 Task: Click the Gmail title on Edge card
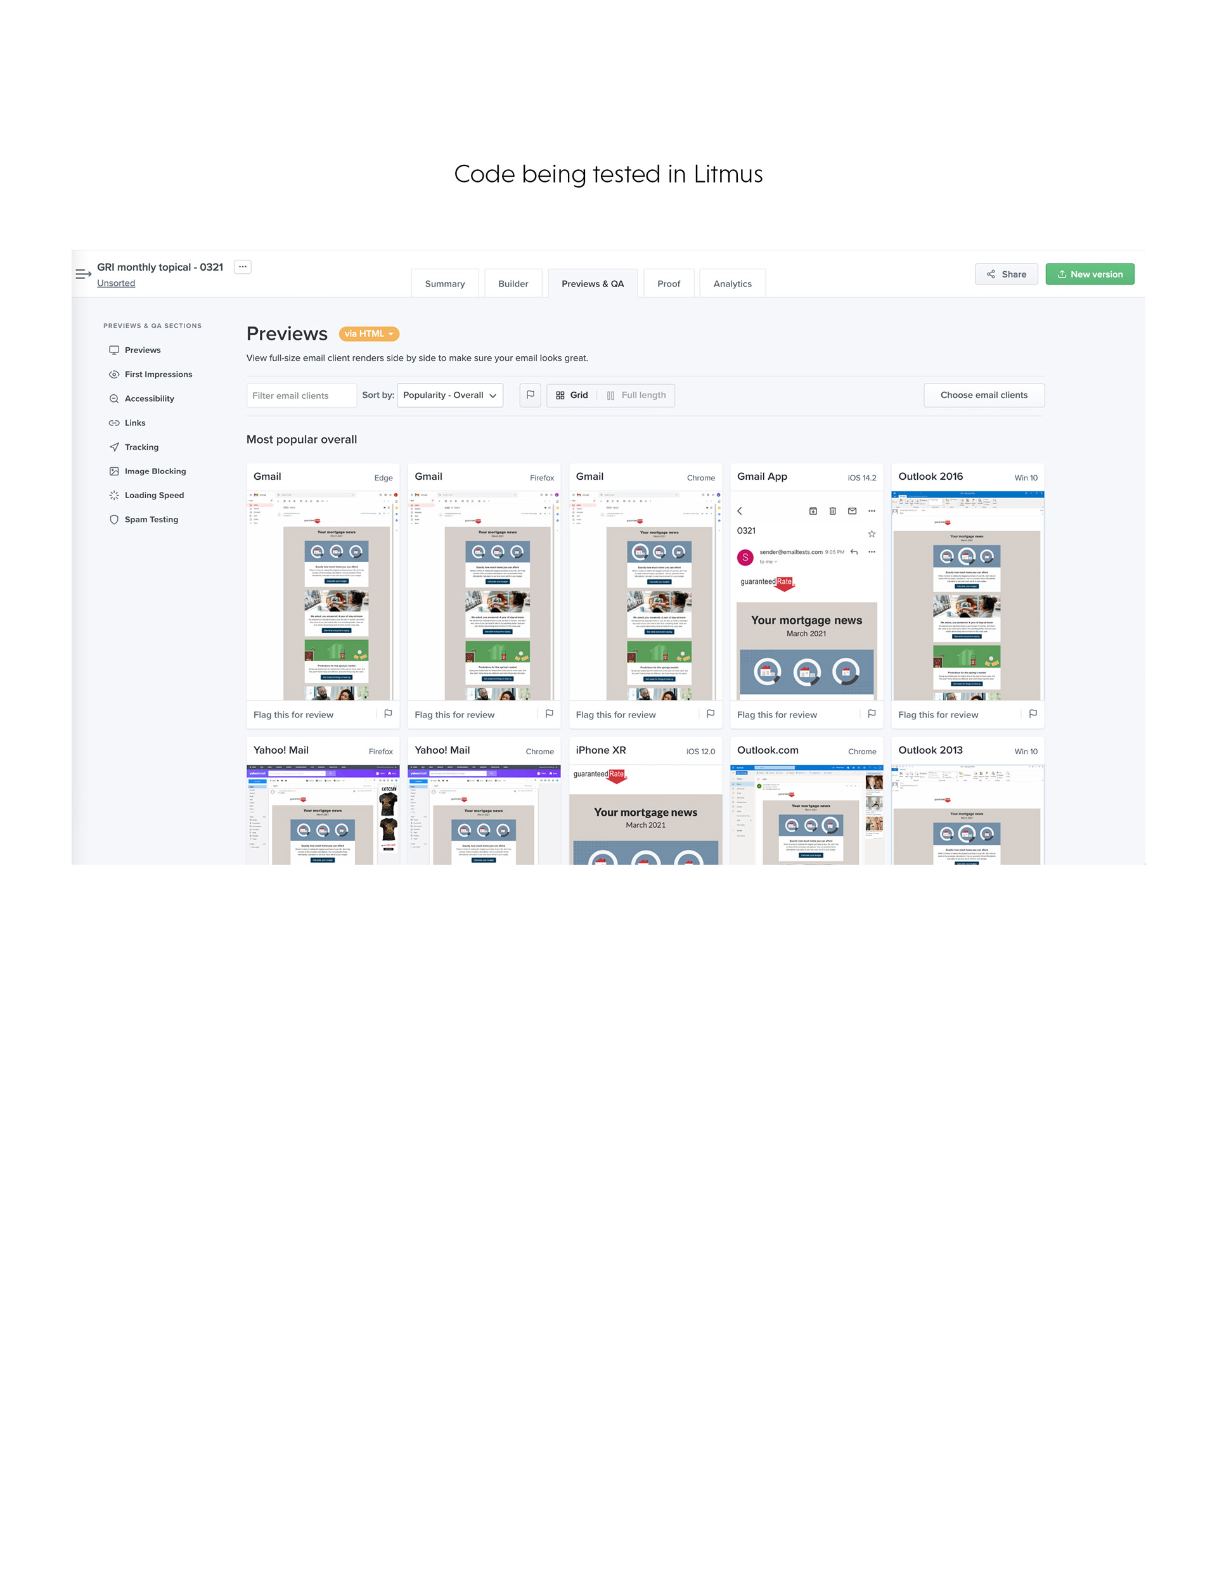pyautogui.click(x=267, y=477)
